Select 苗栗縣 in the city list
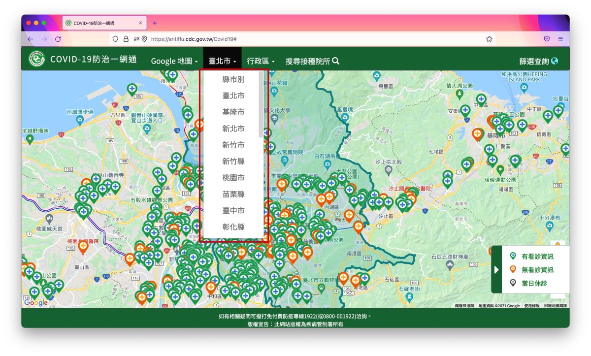591x356 pixels. click(x=233, y=194)
